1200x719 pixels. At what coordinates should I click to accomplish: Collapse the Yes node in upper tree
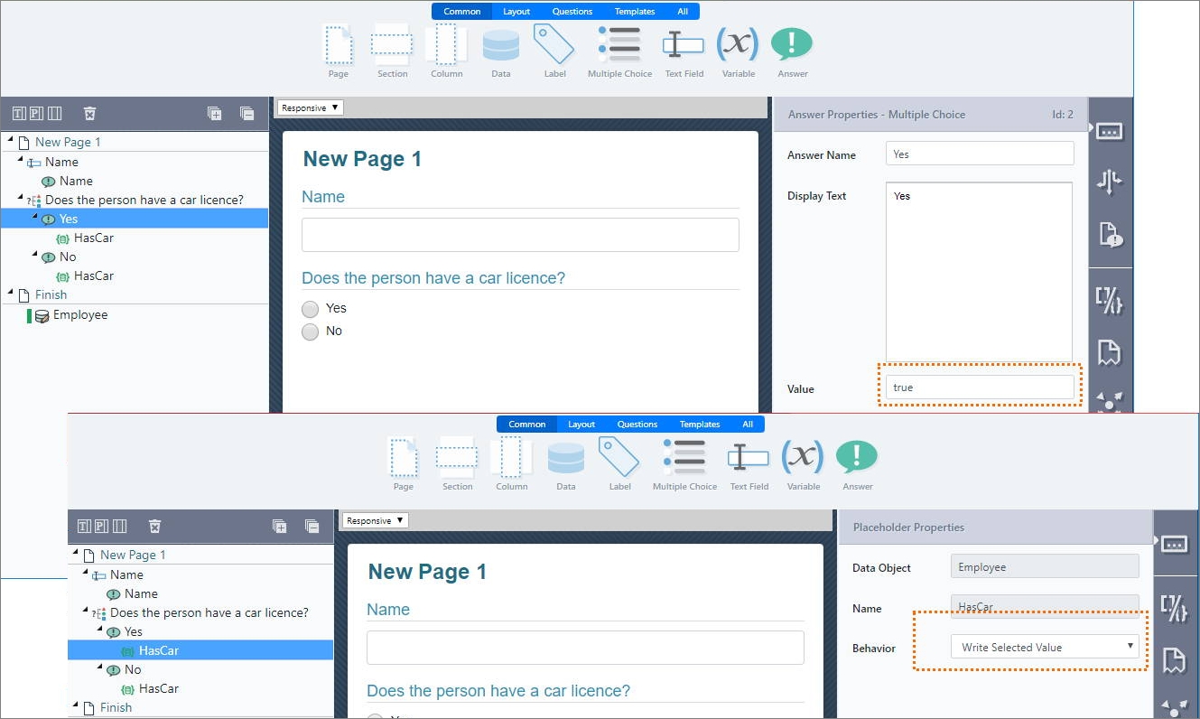tap(35, 216)
